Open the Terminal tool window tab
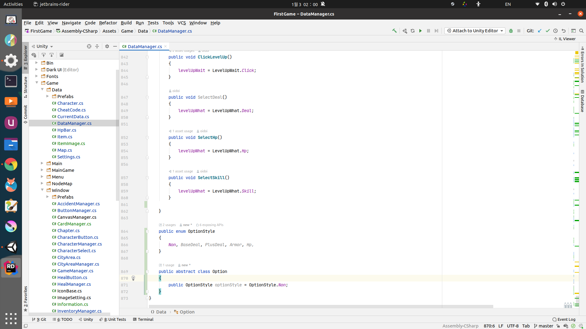The image size is (586, 329). 143,319
